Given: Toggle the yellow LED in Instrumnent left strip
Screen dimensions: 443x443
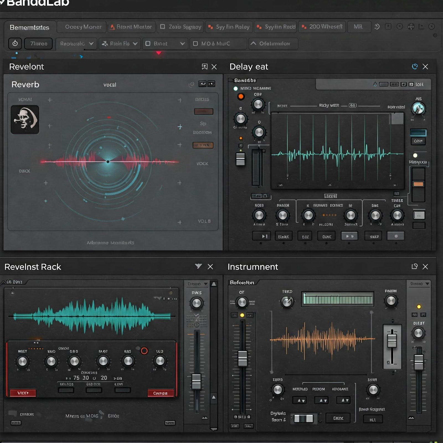Looking at the screenshot, I should (x=242, y=315).
